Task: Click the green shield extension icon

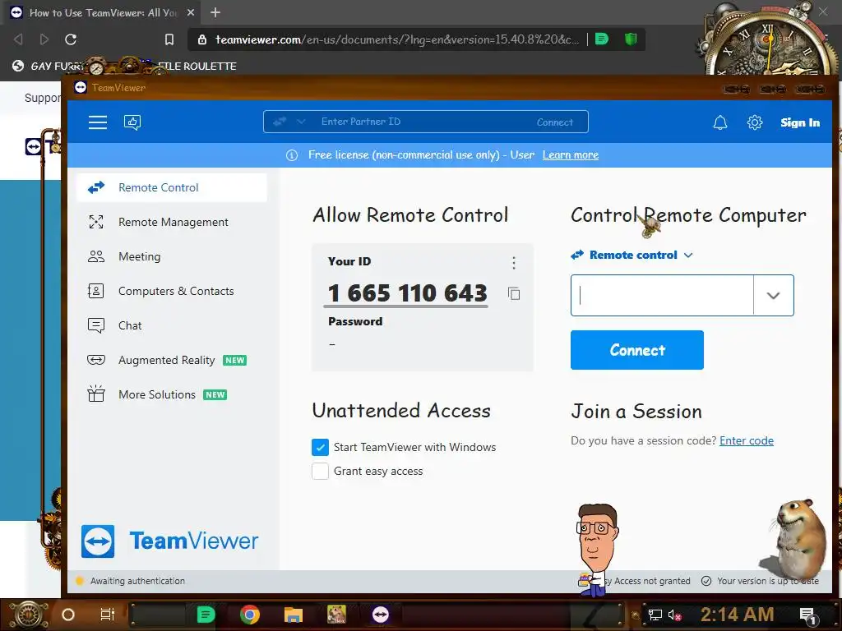Action: coord(631,39)
